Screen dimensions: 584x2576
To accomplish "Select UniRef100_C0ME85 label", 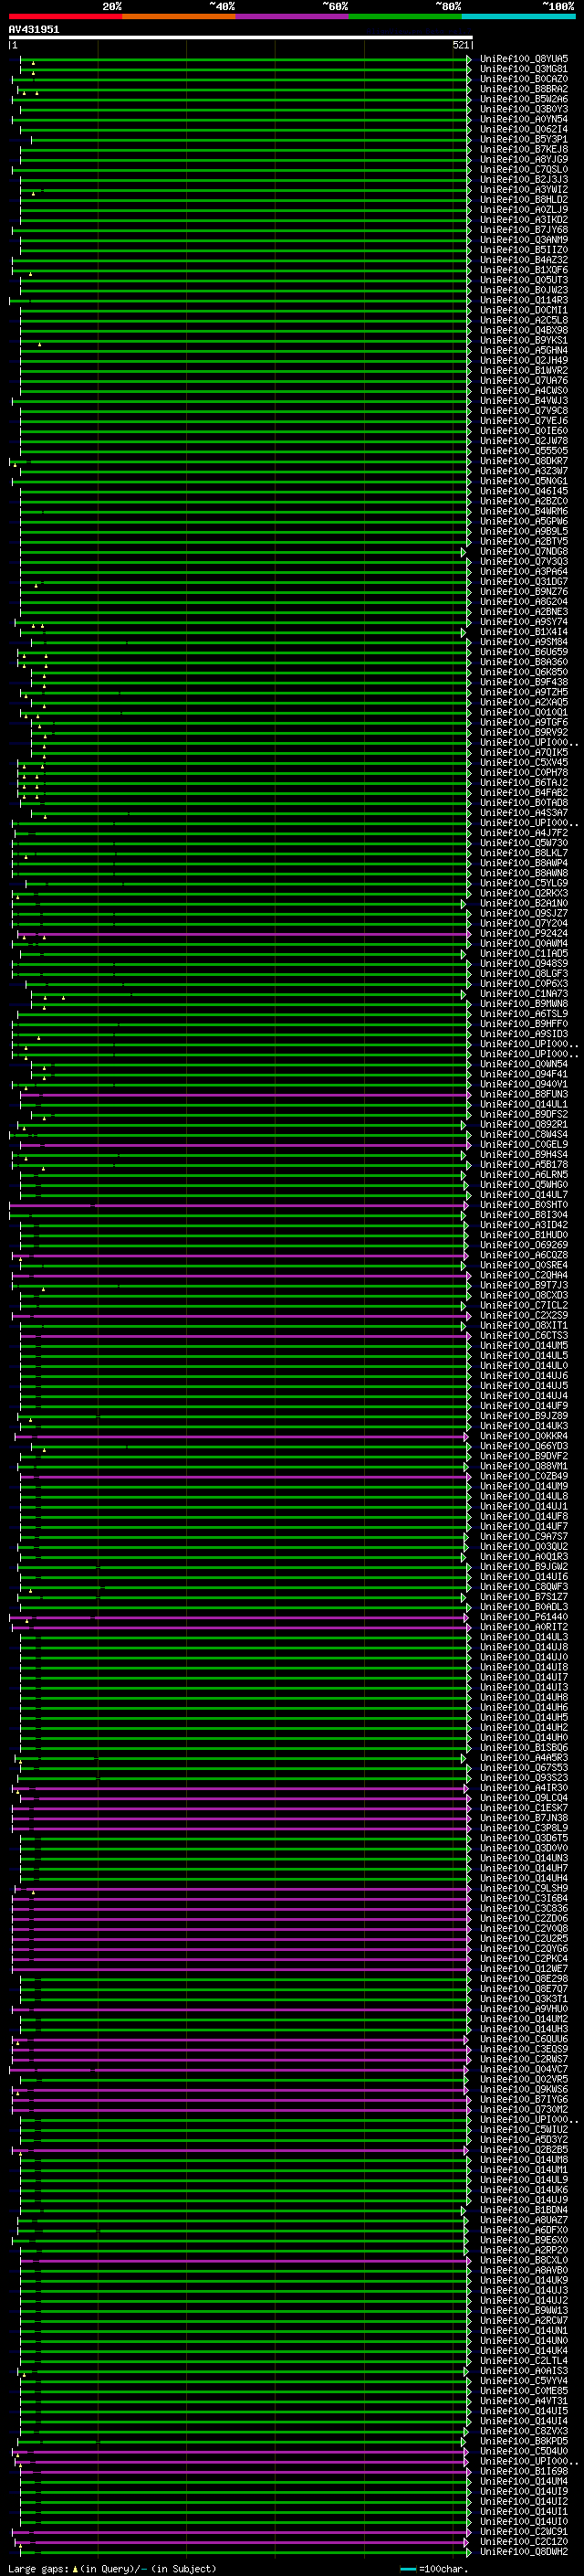I will pos(524,2390).
